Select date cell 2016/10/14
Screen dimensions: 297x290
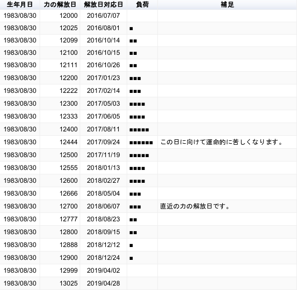103,41
